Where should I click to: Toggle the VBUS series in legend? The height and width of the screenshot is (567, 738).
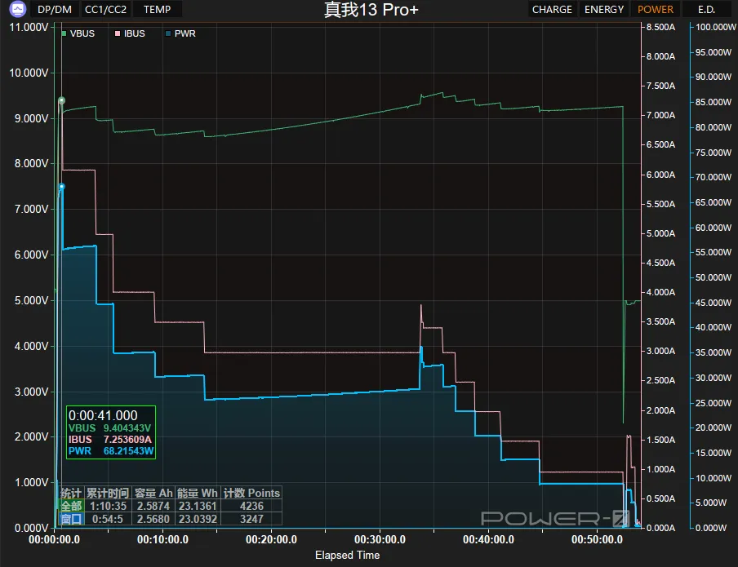[80, 33]
